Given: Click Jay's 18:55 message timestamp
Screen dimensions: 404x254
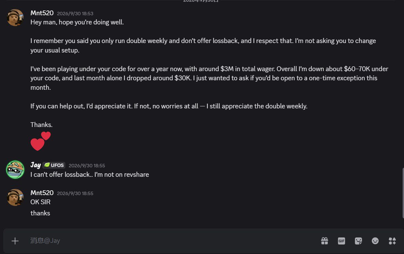Looking at the screenshot, I should point(87,166).
